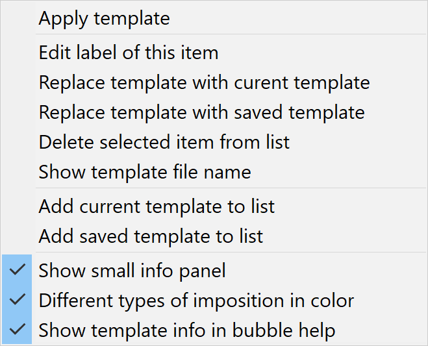
Task: Delete selected item from list
Action: tap(164, 142)
